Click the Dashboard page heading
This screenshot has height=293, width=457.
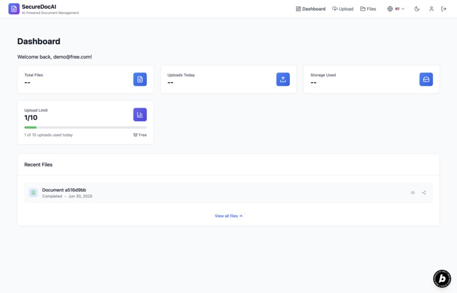point(39,41)
